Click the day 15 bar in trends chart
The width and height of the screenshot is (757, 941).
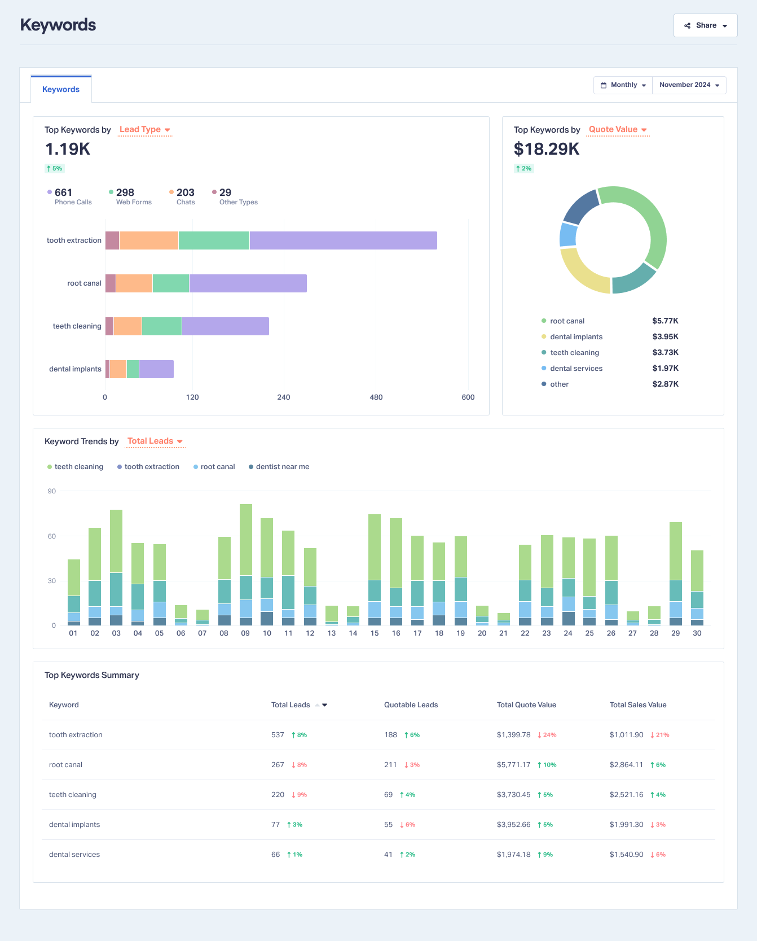tap(375, 570)
